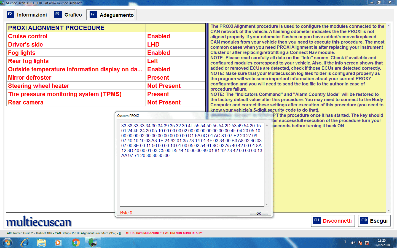Screen dimensions: 397x248
Task: Click the F10 icon on Esegui
Action: click(364, 220)
